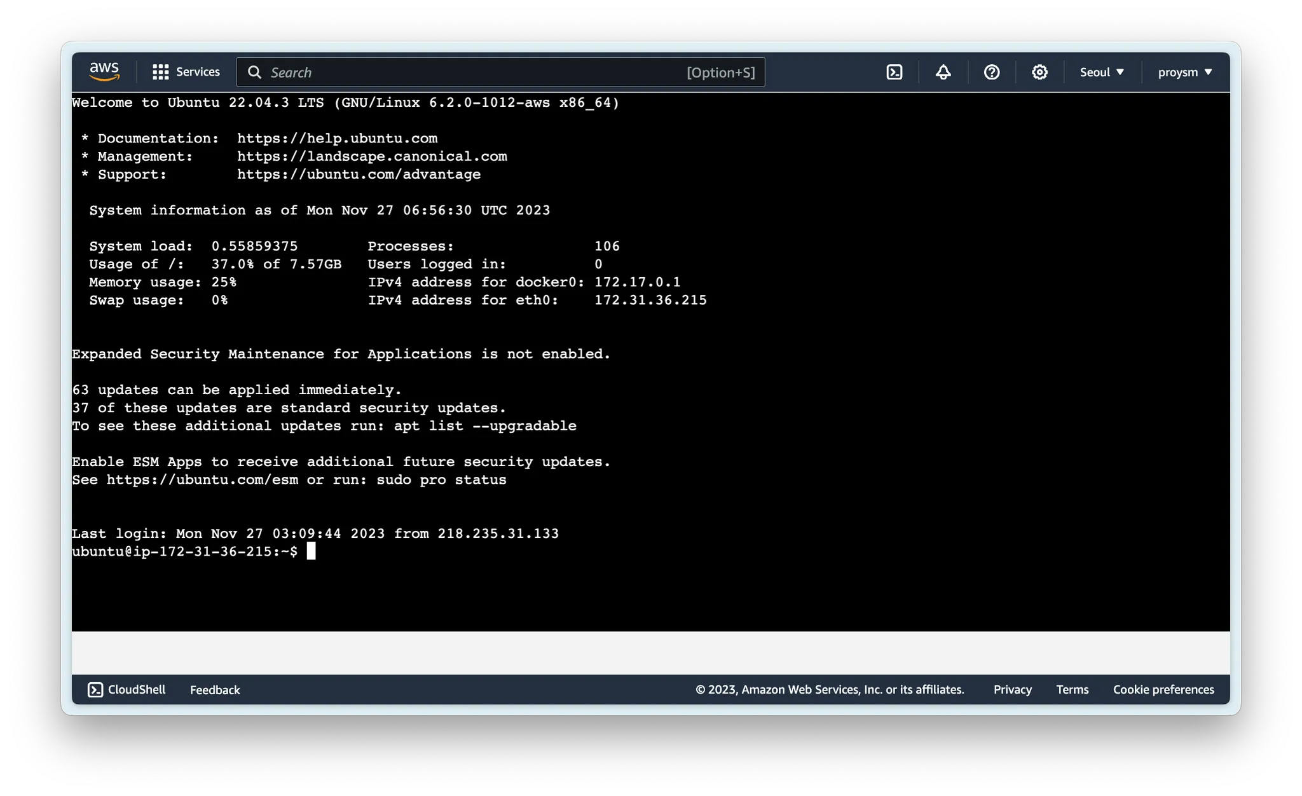Click the search magnifier icon
Screen dimensions: 1302x796
click(x=254, y=72)
